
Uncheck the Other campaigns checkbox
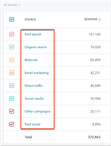pos(12,111)
